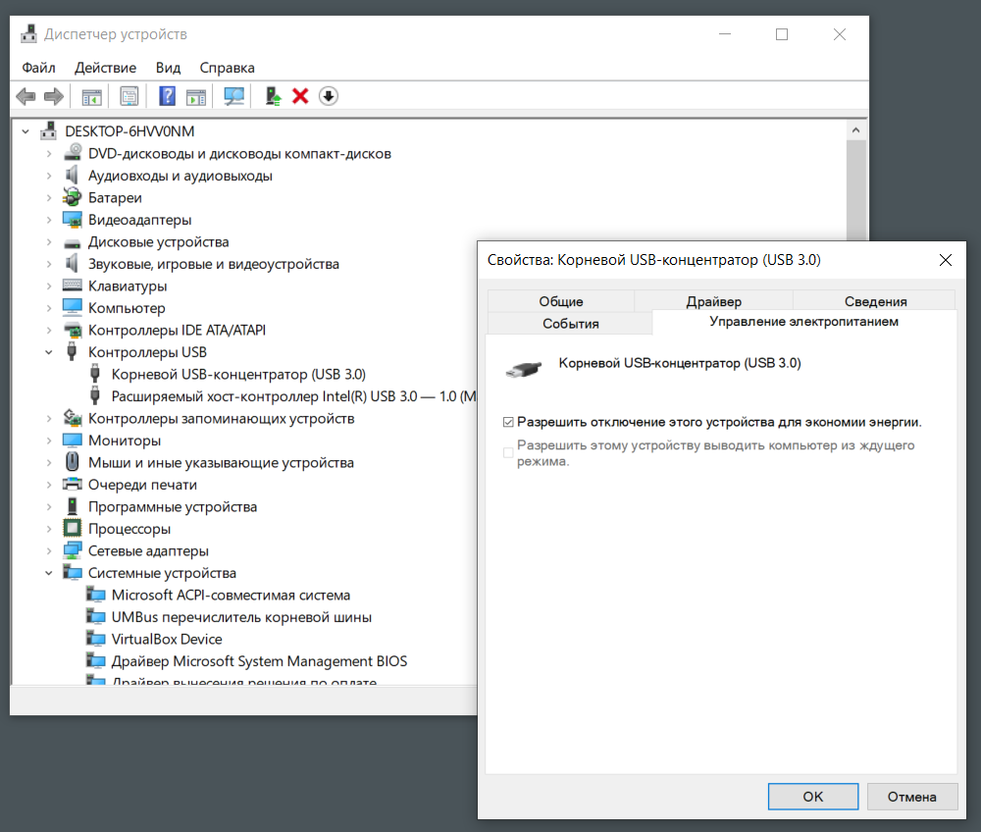Expand the Видеоадаптеры category
The image size is (981, 832).
(49, 220)
